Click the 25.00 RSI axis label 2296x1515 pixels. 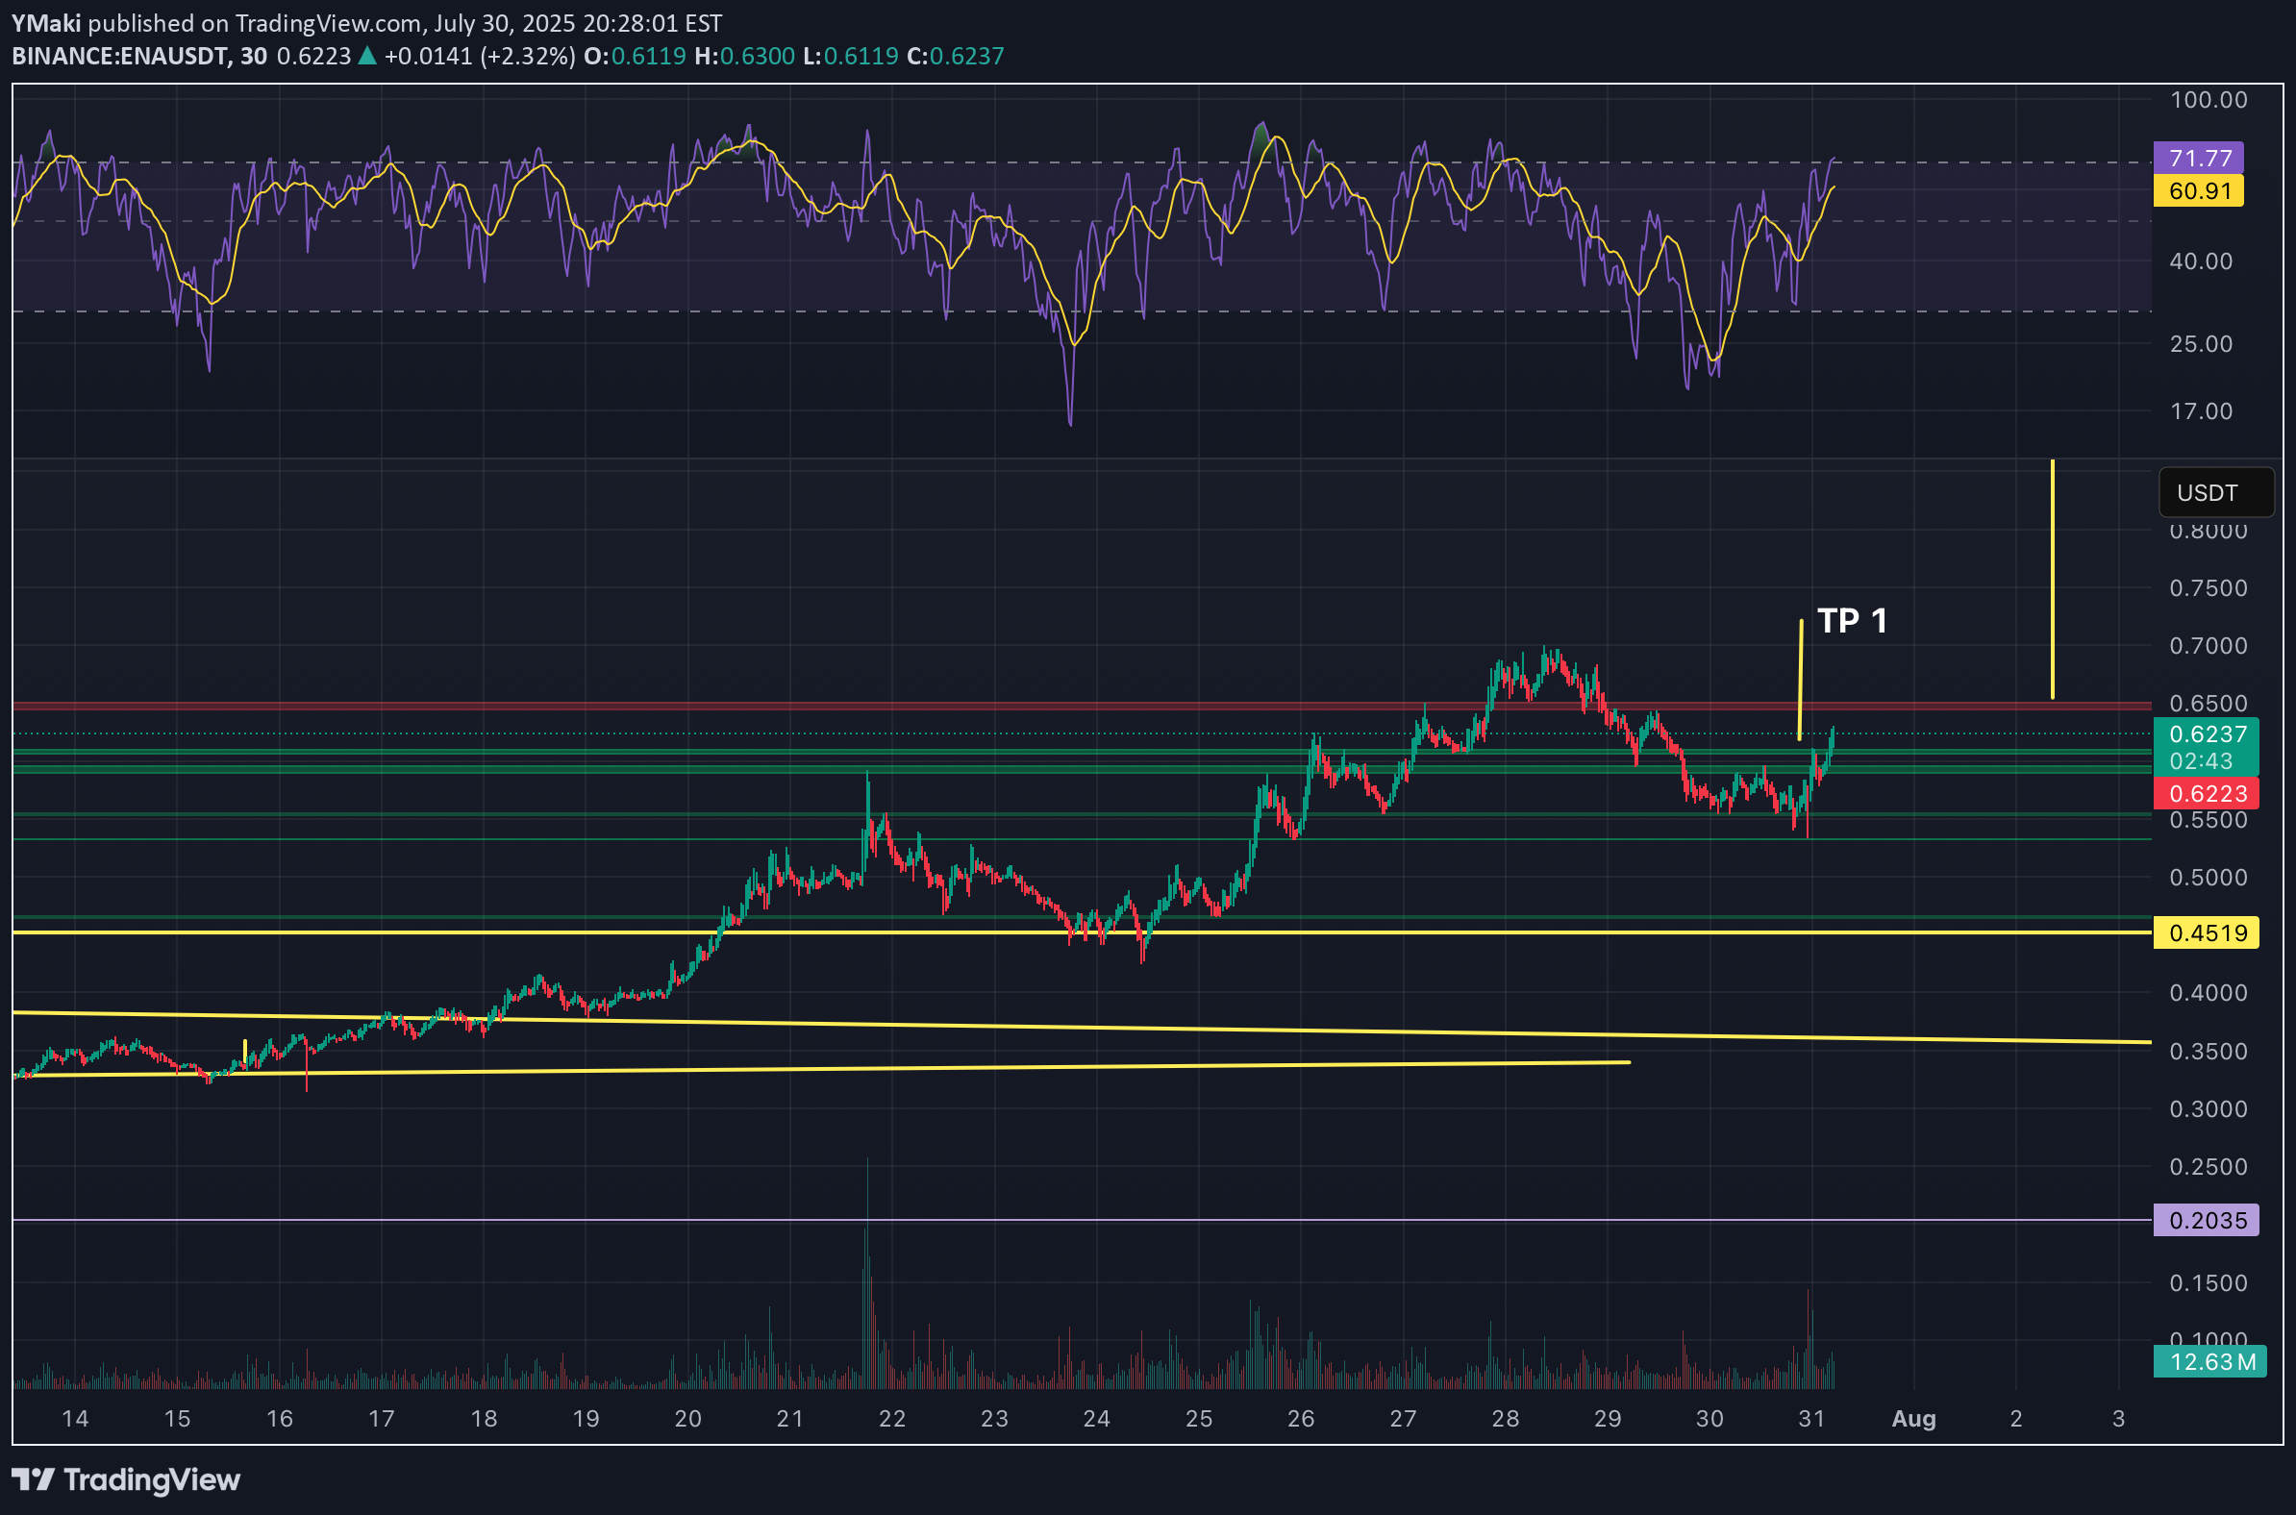2202,344
